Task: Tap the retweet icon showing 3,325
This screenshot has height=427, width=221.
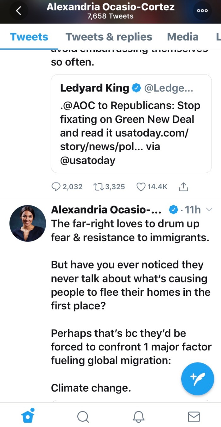Action: tap(98, 187)
